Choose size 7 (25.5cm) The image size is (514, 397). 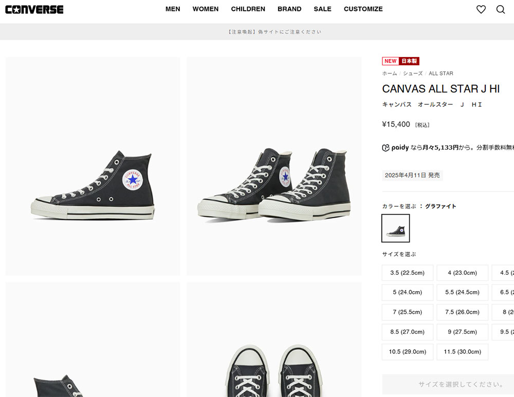pyautogui.click(x=407, y=312)
